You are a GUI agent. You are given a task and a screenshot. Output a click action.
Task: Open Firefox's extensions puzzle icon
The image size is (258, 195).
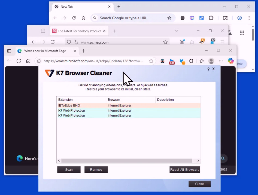coord(192,42)
